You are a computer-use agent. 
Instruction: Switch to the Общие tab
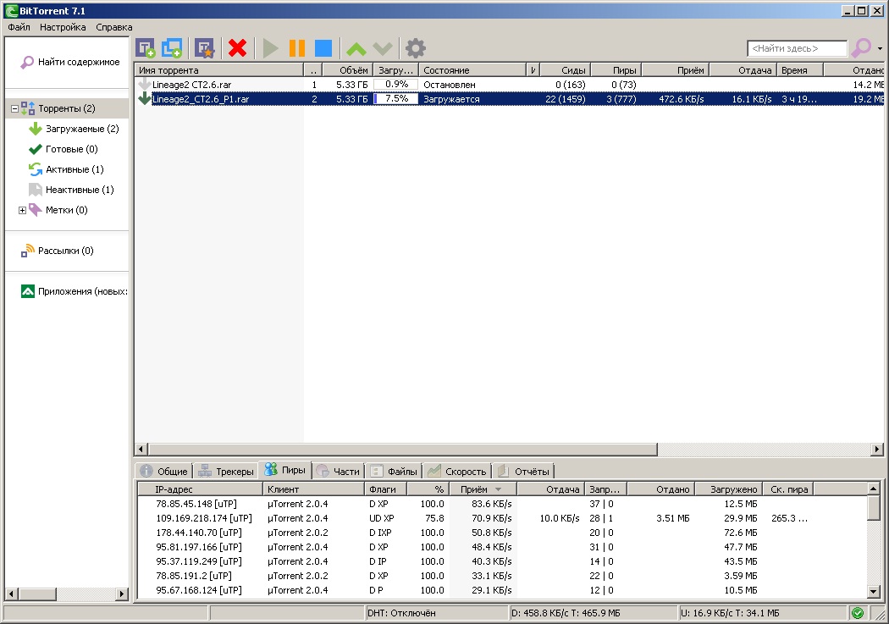click(x=164, y=471)
